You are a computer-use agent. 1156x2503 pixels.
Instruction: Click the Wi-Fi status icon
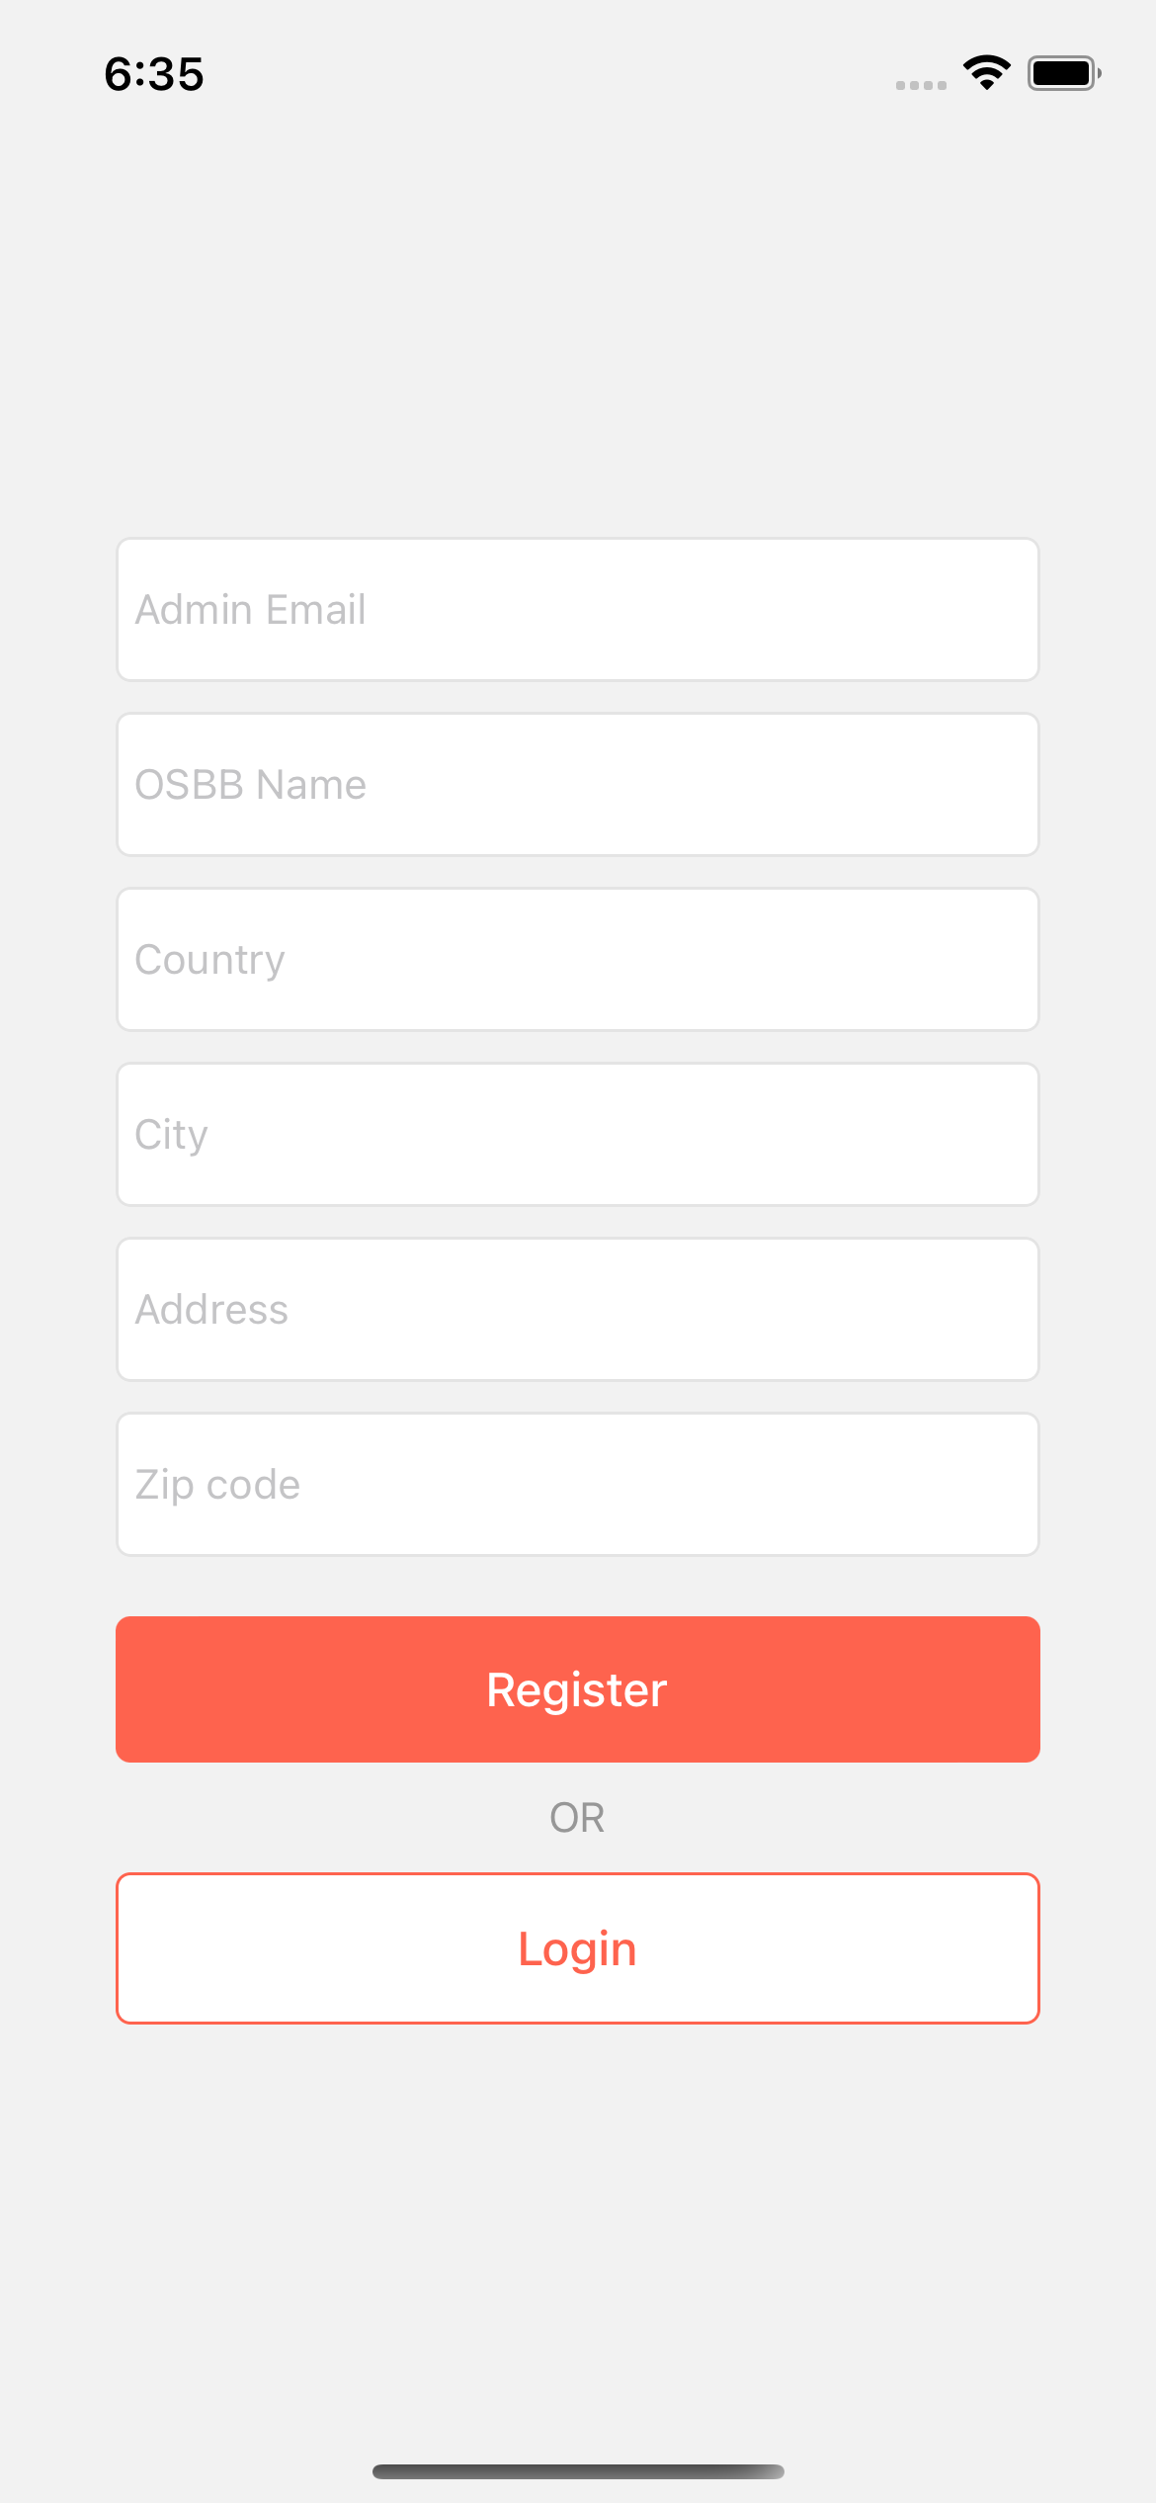[x=986, y=71]
